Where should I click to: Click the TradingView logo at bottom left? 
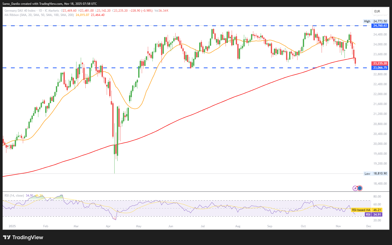click(23, 237)
